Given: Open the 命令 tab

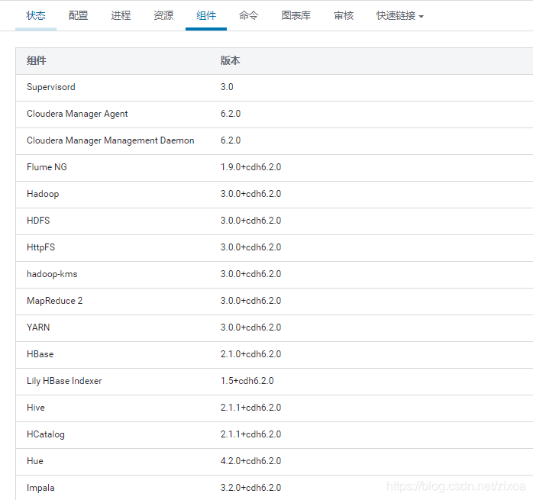Looking at the screenshot, I should [248, 15].
